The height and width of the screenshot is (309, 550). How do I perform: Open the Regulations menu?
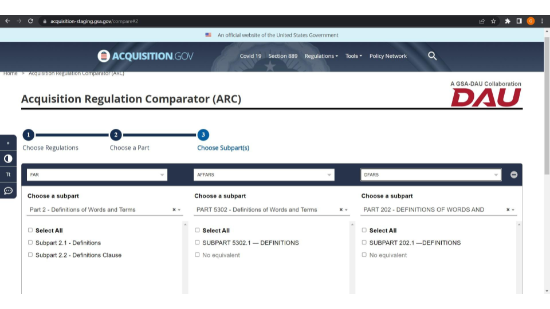click(321, 56)
